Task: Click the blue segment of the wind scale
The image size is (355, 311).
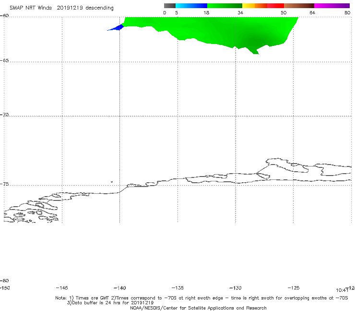Action: [x=191, y=6]
